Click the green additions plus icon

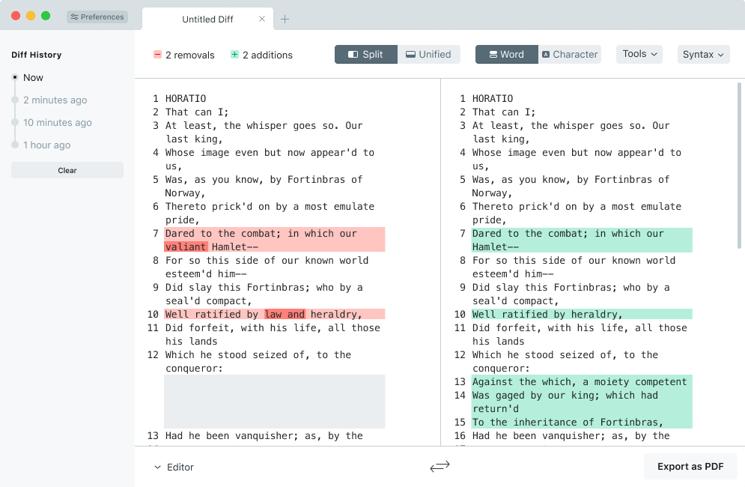pos(234,55)
